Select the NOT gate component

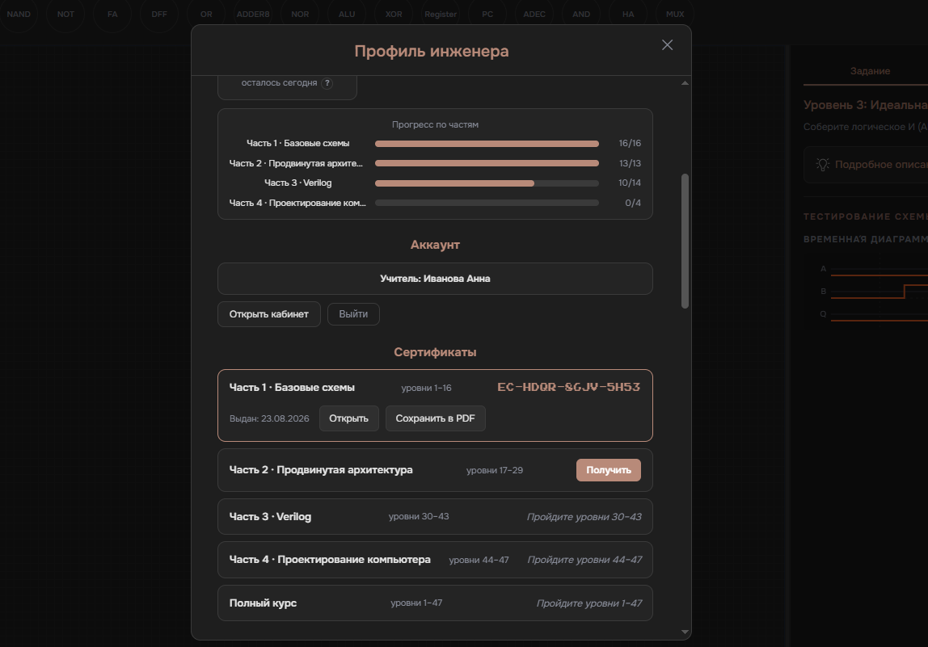pyautogui.click(x=65, y=15)
